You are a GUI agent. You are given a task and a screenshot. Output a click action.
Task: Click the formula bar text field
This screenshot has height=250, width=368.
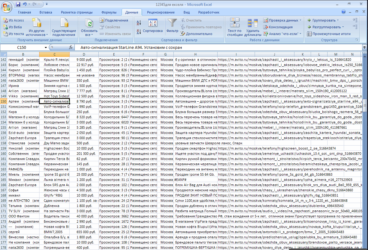tap(214, 48)
